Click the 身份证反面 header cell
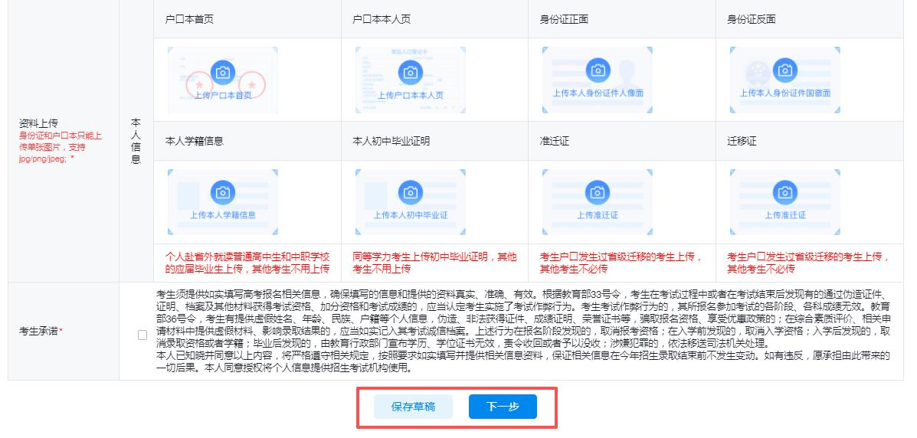Image resolution: width=917 pixels, height=438 pixels. tap(810, 19)
